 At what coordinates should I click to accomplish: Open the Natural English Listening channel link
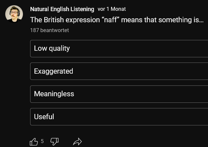pos(62,9)
